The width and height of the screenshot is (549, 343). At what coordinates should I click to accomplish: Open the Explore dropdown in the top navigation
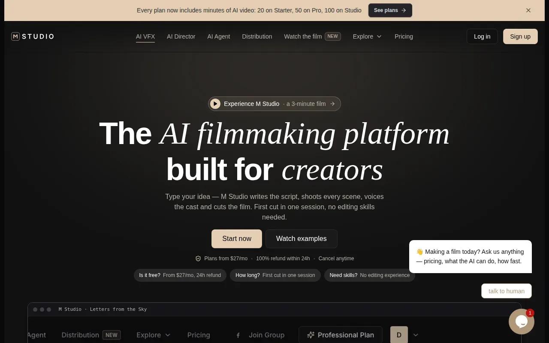click(x=367, y=36)
